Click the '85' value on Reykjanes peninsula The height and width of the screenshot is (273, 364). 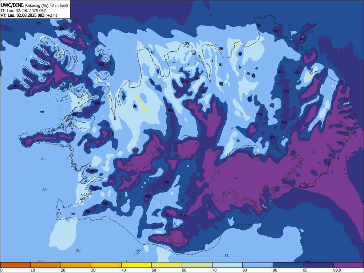[x=59, y=214]
